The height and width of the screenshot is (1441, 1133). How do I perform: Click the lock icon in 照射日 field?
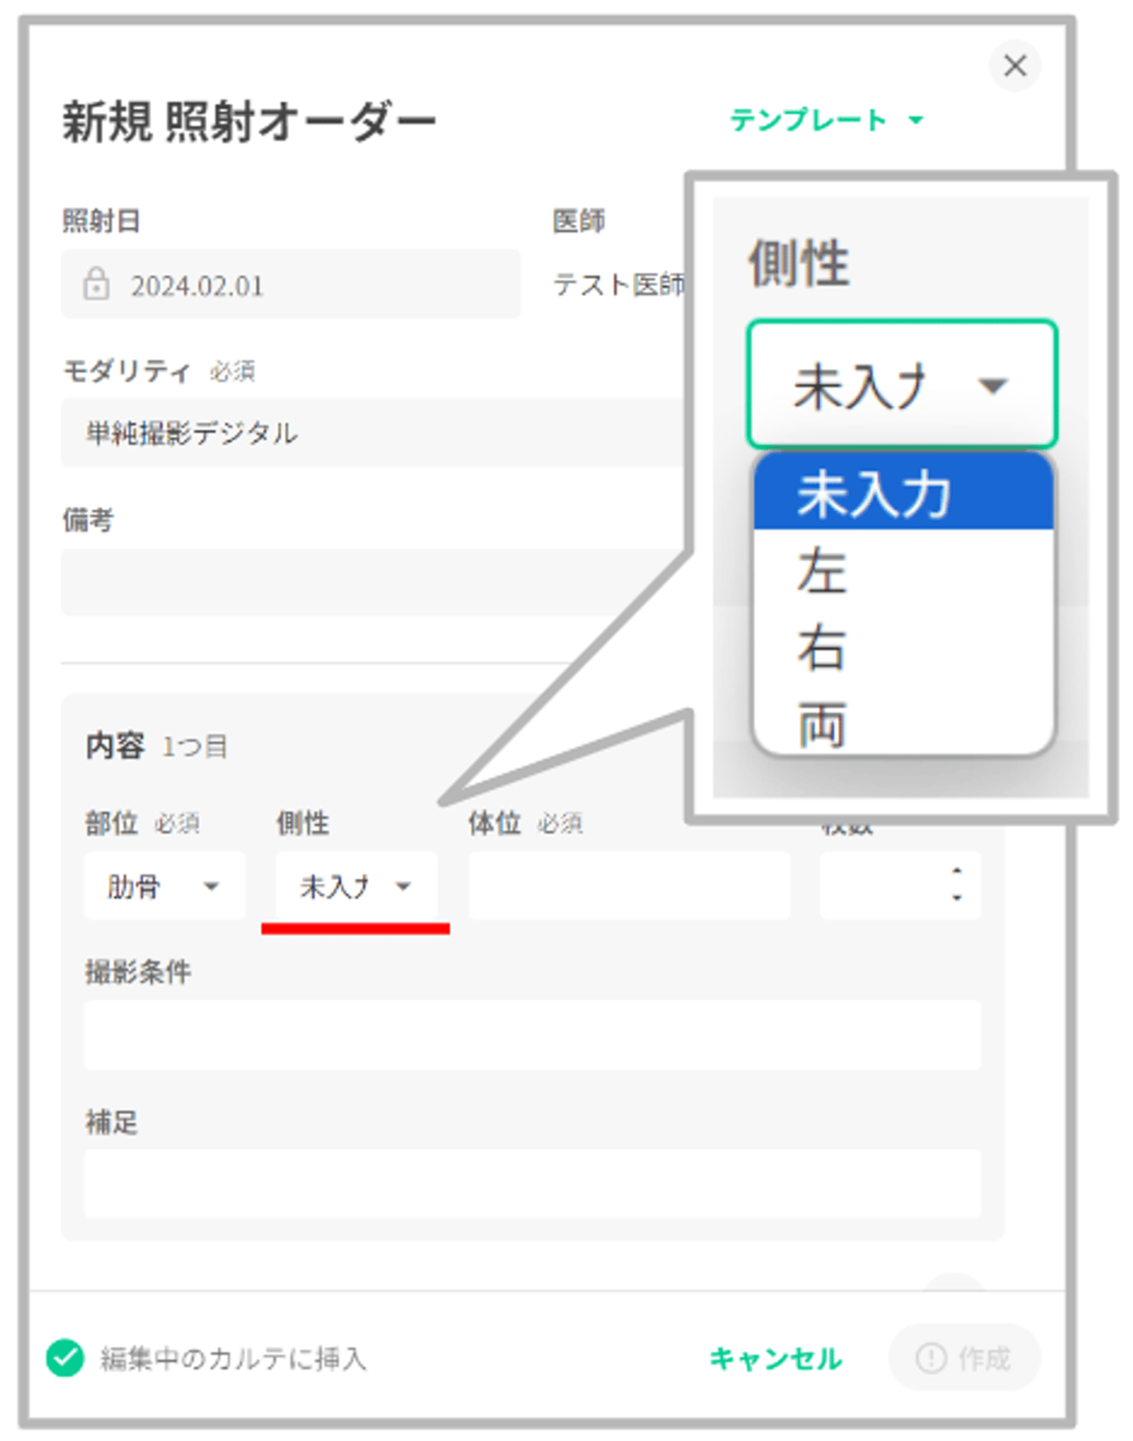pos(96,284)
